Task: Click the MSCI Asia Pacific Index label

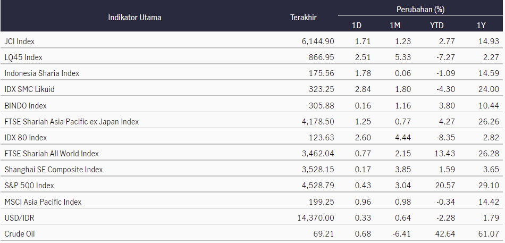Action: 43,202
